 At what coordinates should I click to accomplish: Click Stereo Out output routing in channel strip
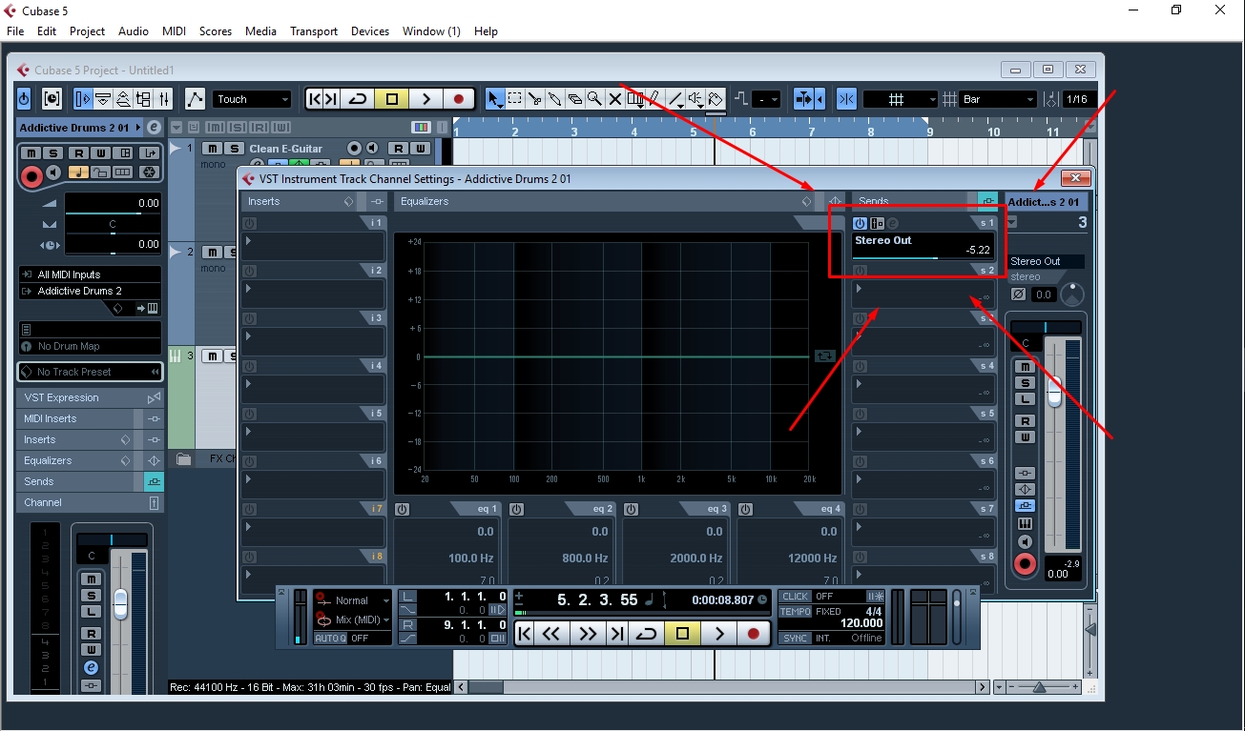(x=1047, y=261)
